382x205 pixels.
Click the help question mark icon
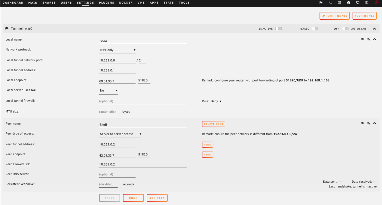(348, 3)
